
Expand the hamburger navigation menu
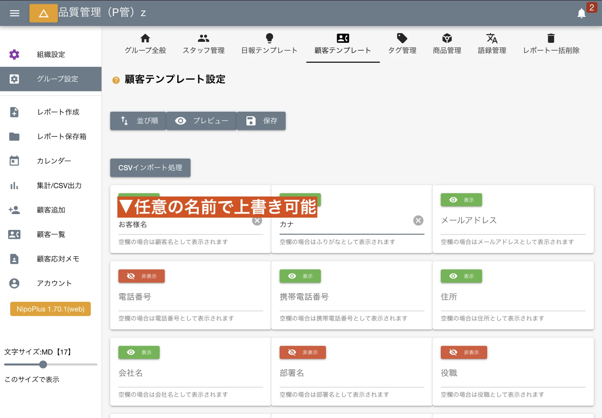[x=14, y=13]
